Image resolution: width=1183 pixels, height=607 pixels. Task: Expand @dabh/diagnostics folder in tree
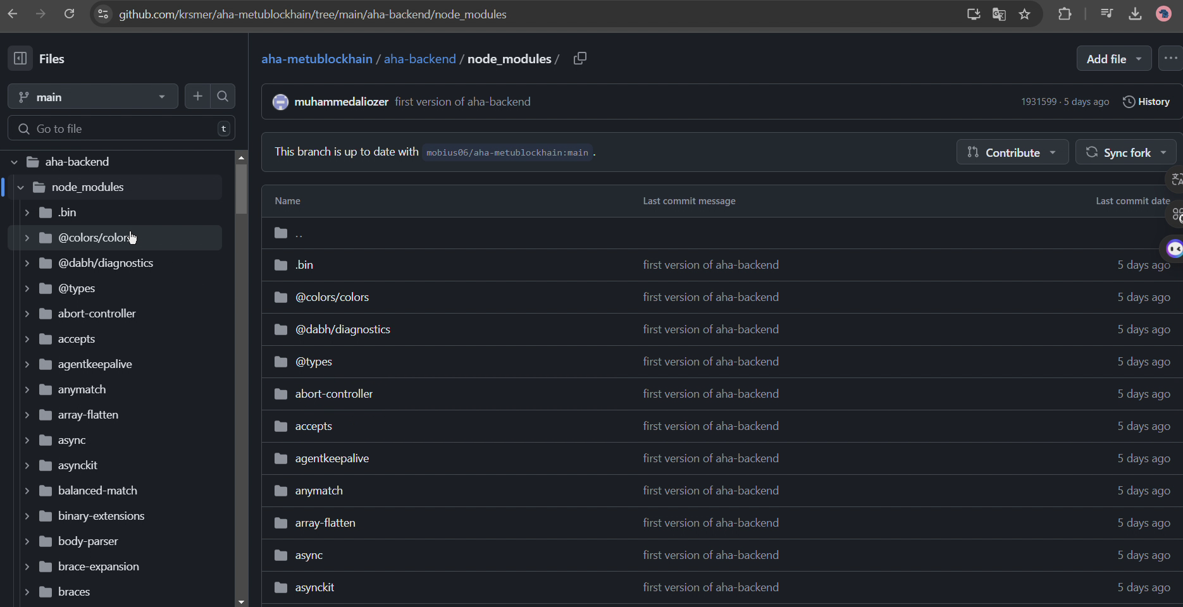(x=27, y=263)
